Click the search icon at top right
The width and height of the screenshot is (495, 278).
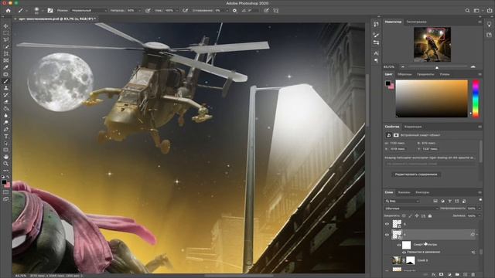click(x=467, y=10)
